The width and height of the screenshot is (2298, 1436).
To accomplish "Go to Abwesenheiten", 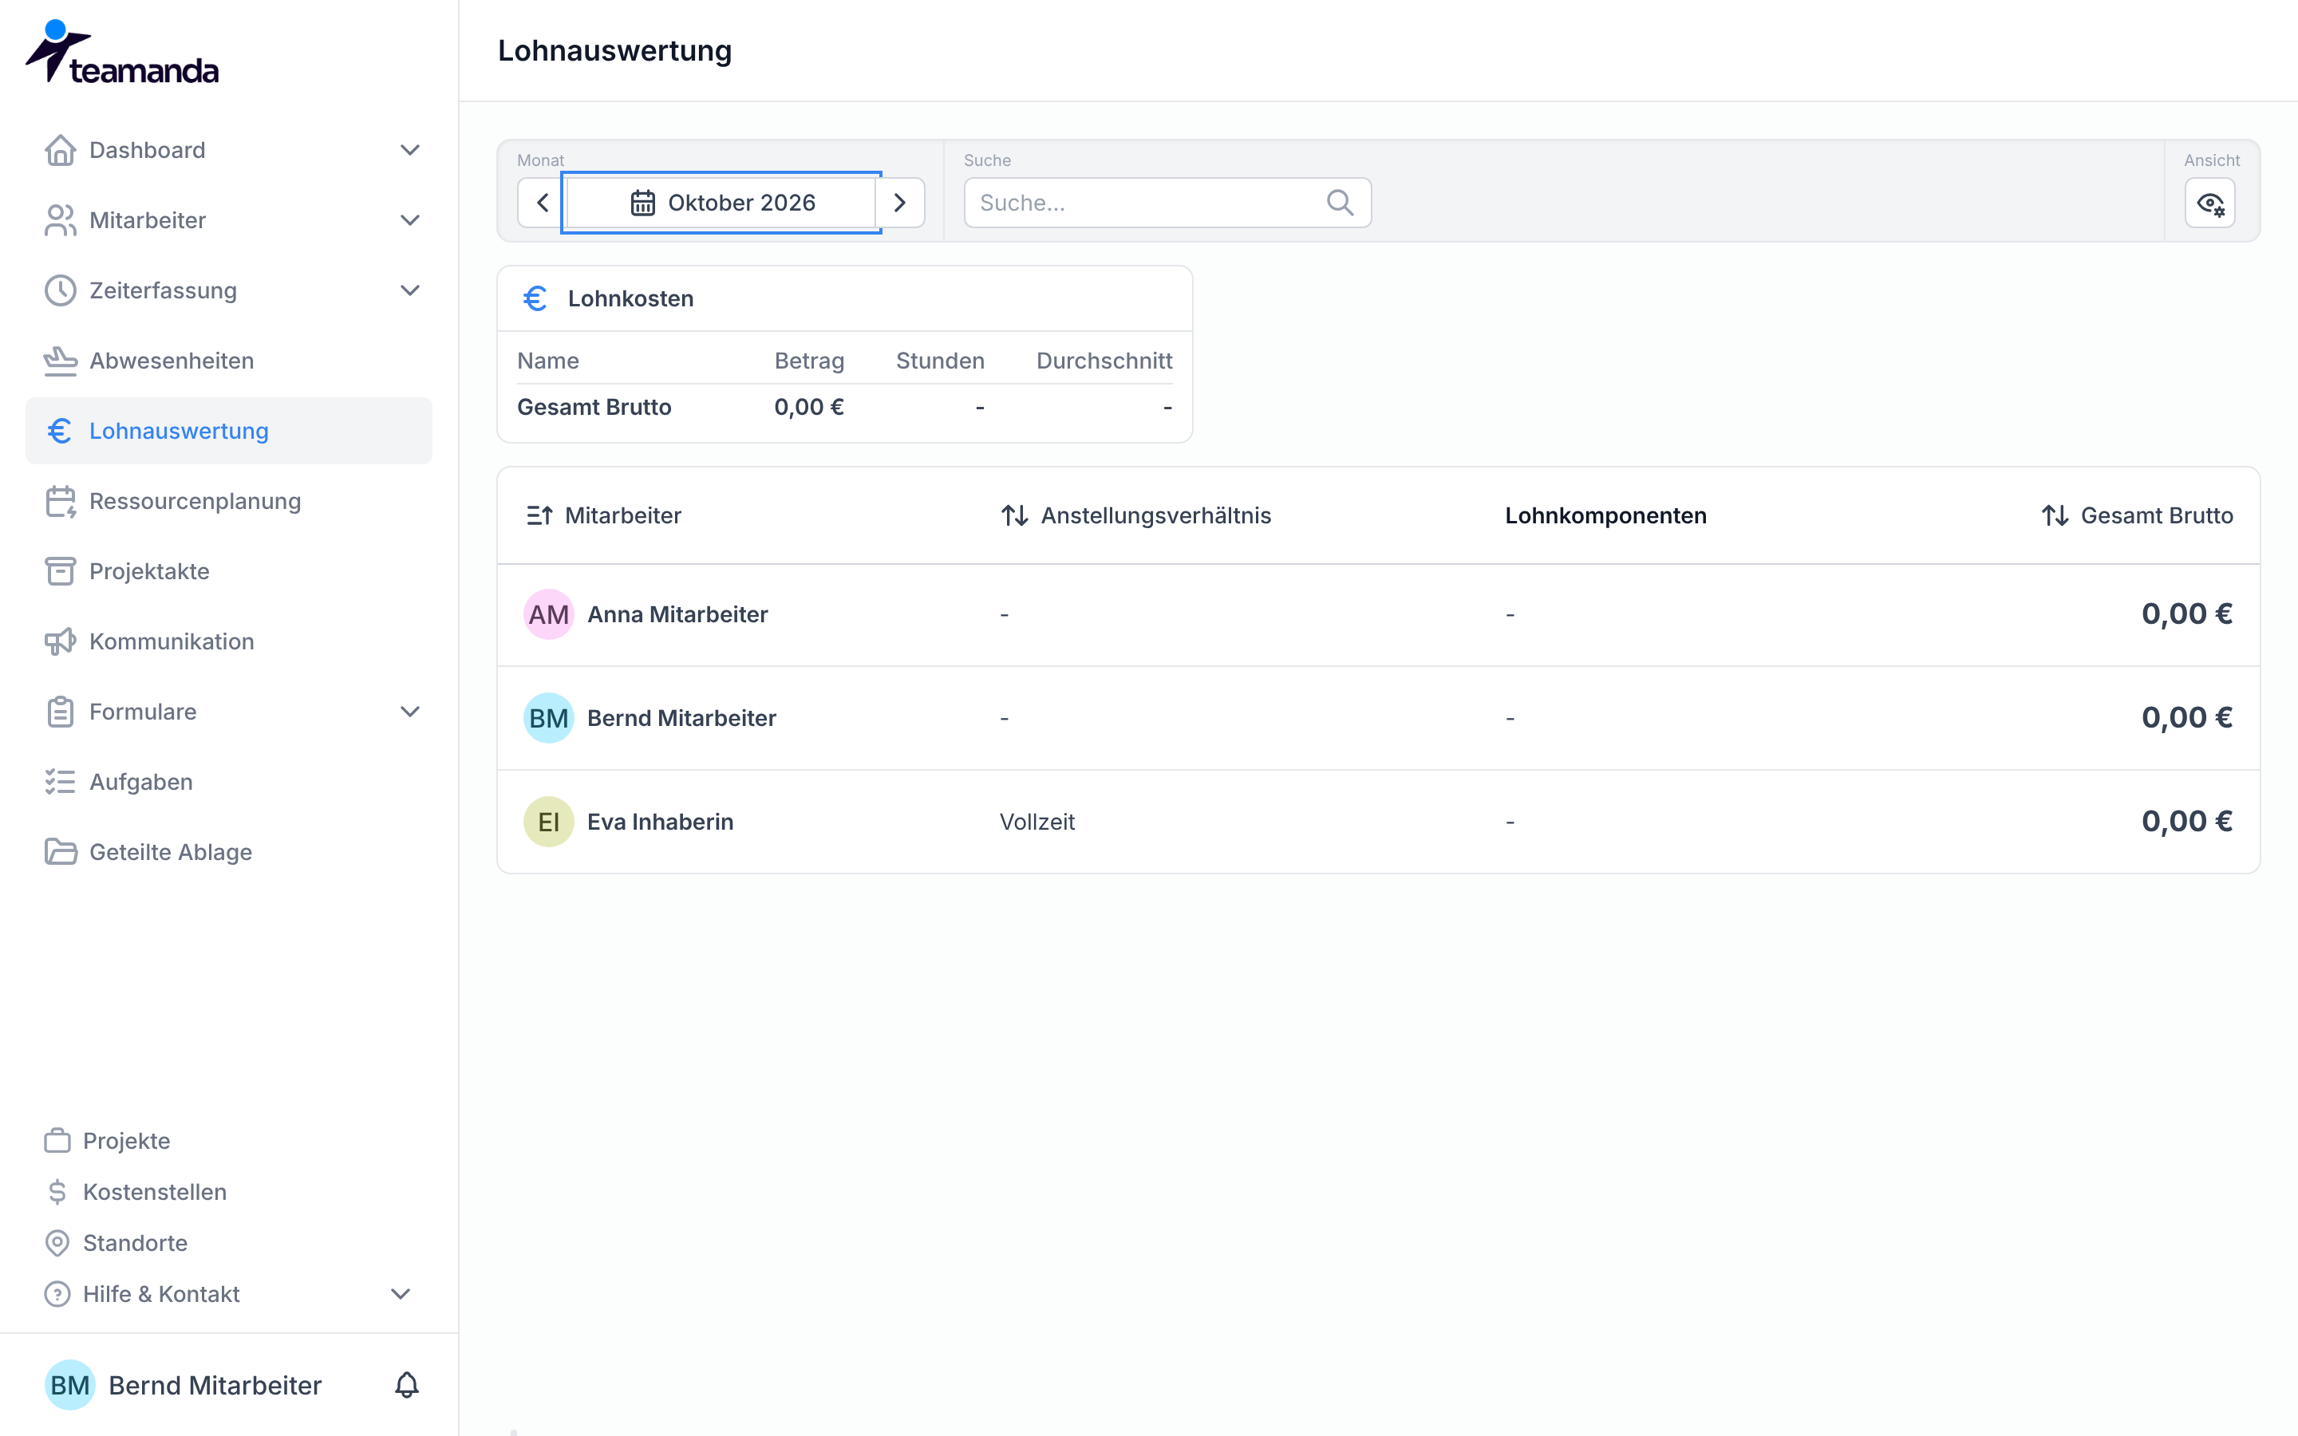I will coord(228,361).
